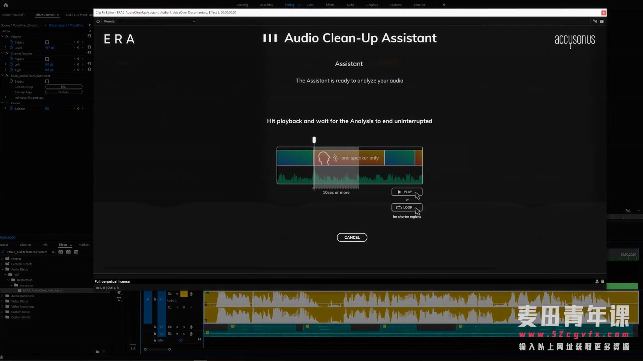
Task: Enable voice-over record on track A1
Action: [x=191, y=294]
